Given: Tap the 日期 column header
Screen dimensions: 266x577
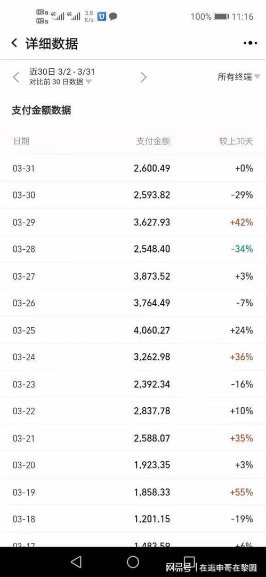Looking at the screenshot, I should coord(21,141).
